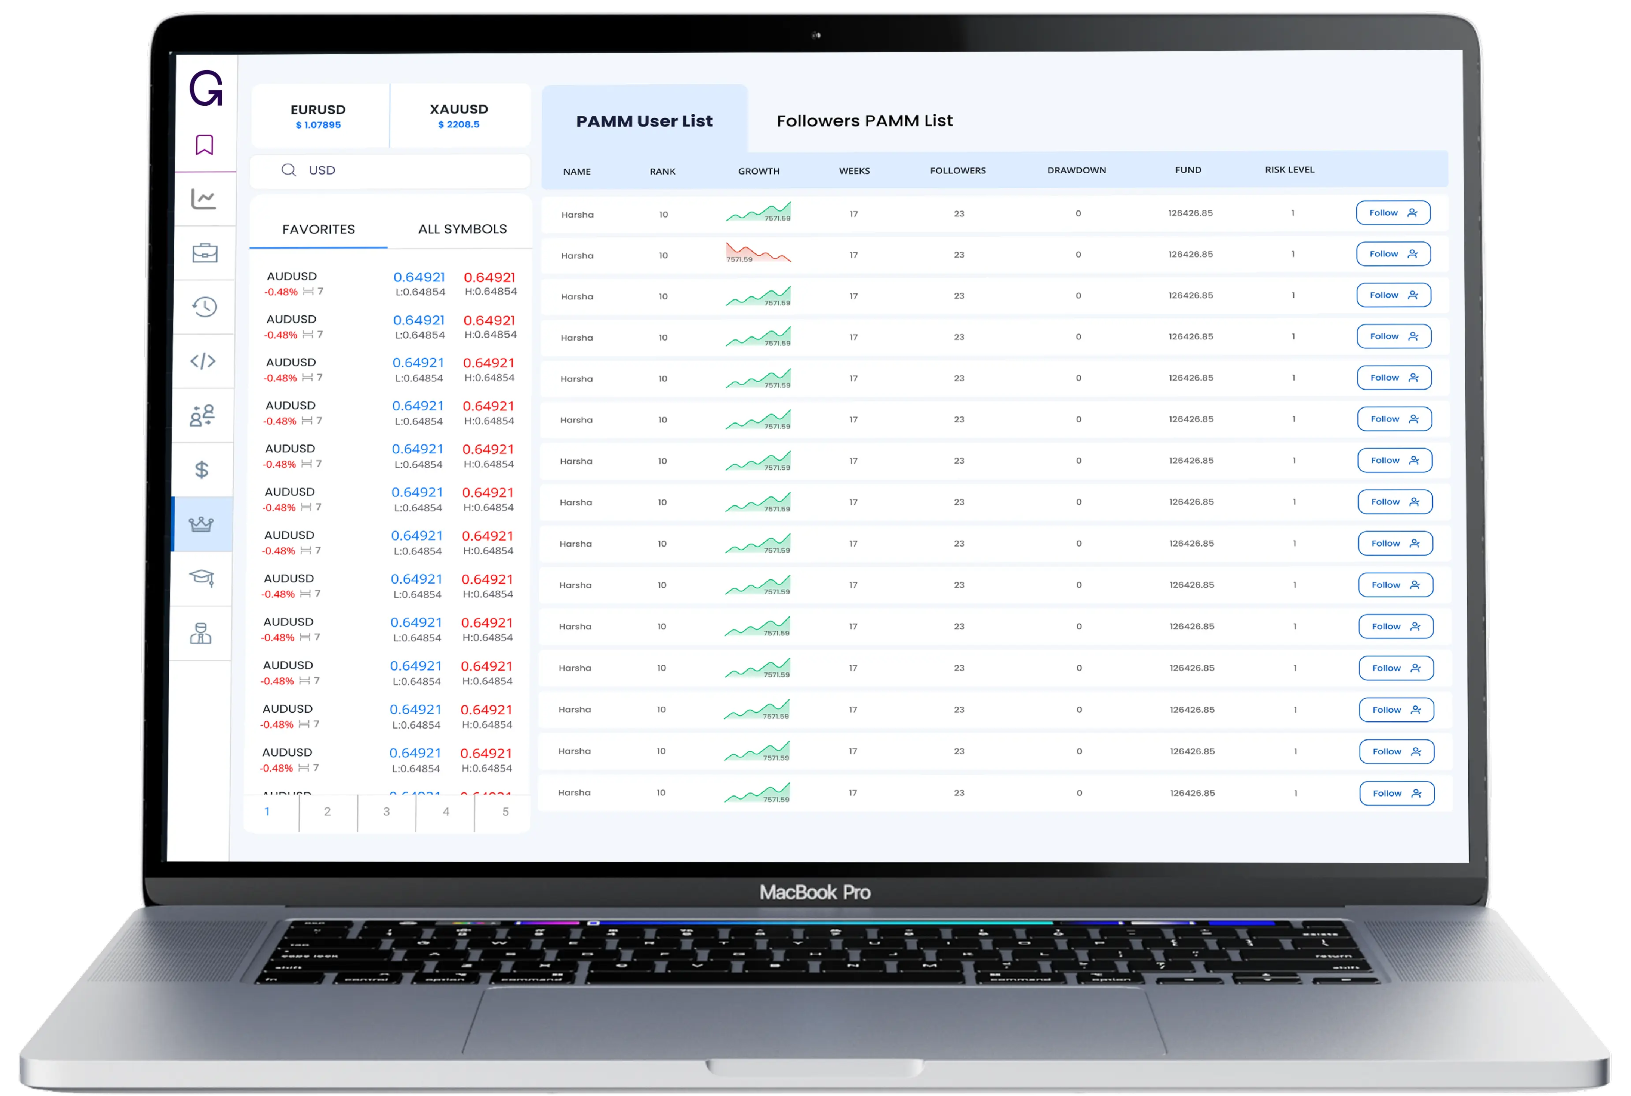Open the history clock sidebar icon

pos(204,307)
